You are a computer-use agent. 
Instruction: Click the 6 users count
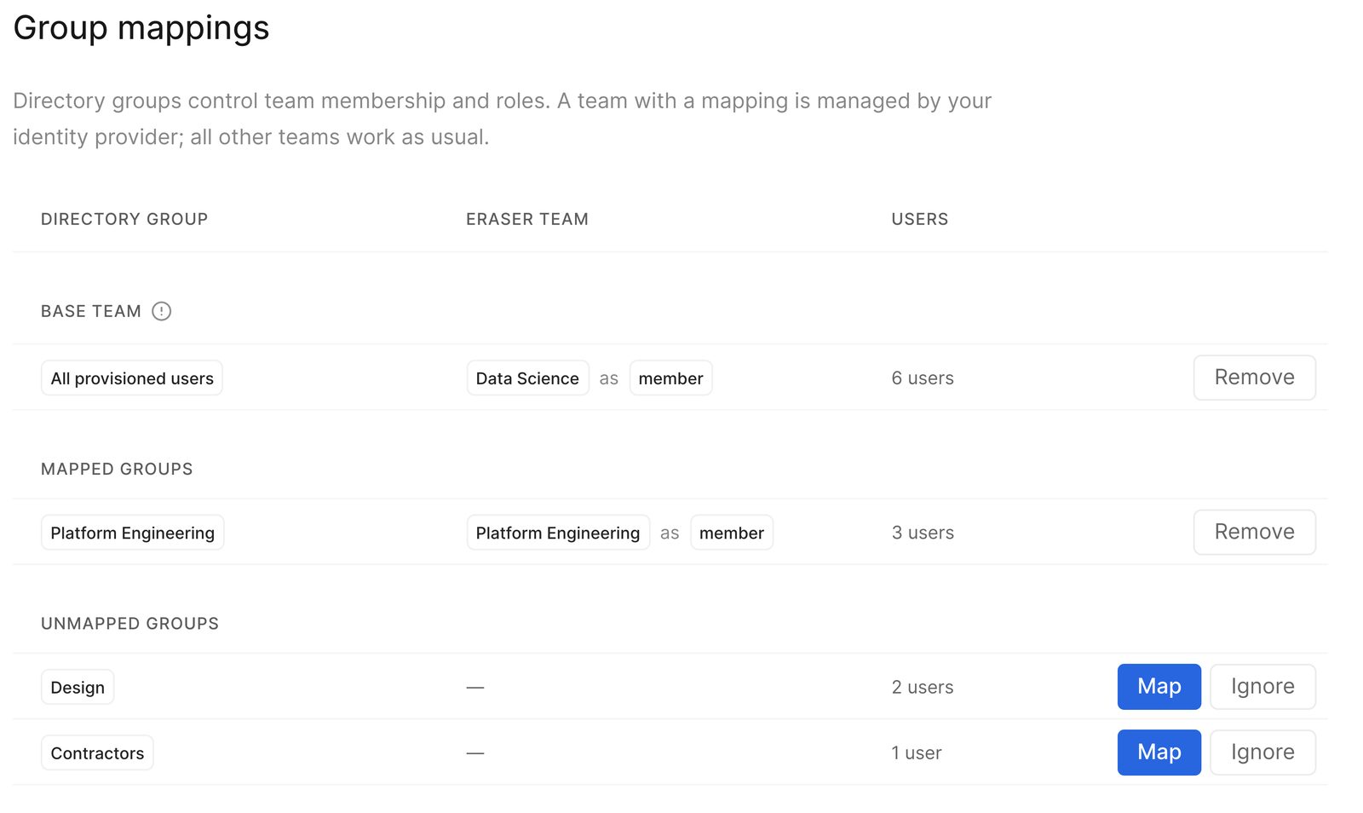coord(923,378)
